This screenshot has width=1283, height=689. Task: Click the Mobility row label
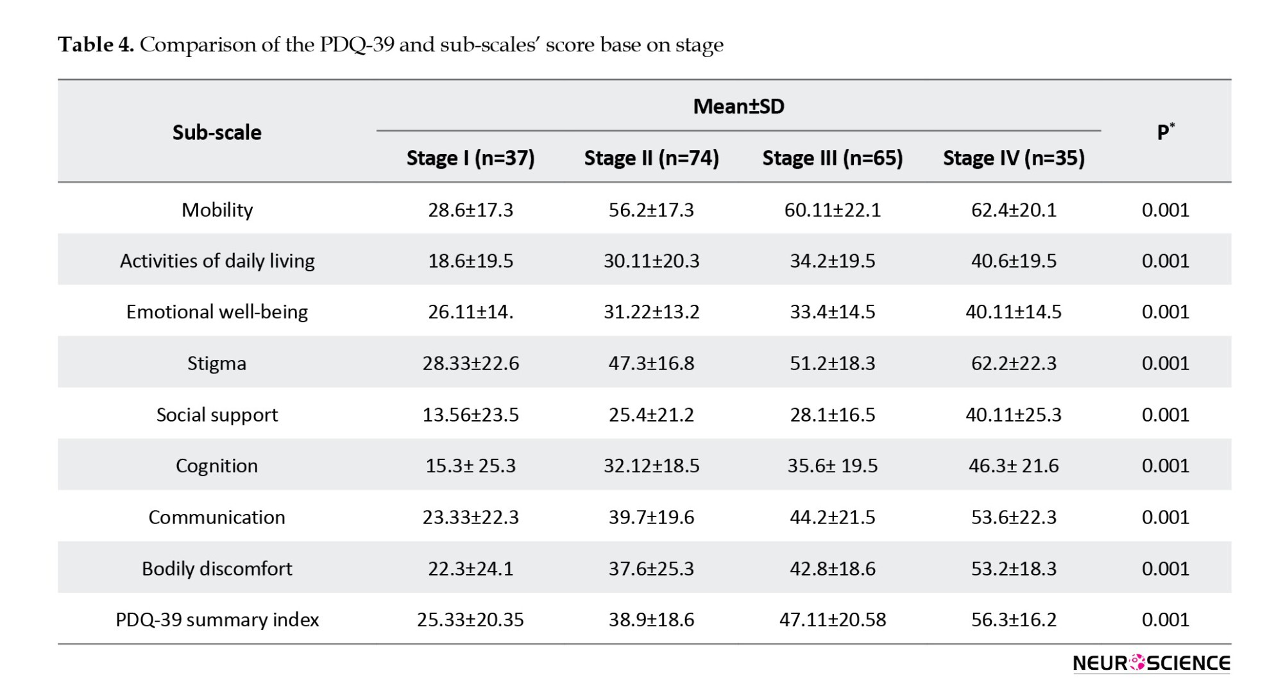(217, 210)
